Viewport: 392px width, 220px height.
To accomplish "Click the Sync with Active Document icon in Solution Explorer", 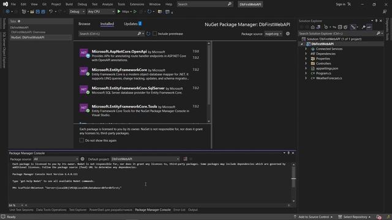I will click(x=334, y=27).
